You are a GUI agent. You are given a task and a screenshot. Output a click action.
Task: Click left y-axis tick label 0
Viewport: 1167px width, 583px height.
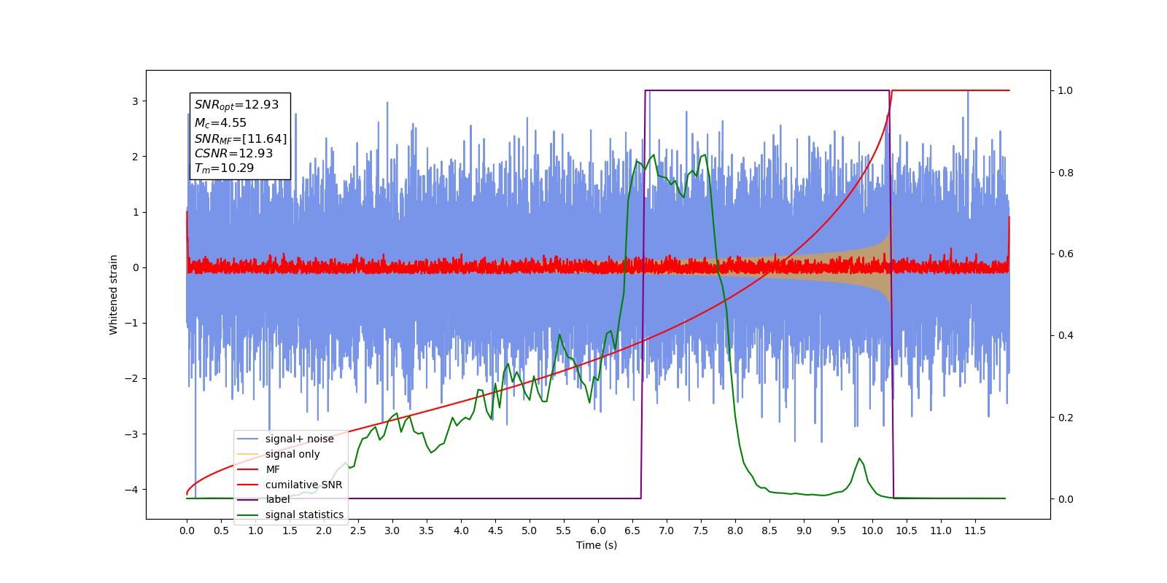pyautogui.click(x=135, y=267)
